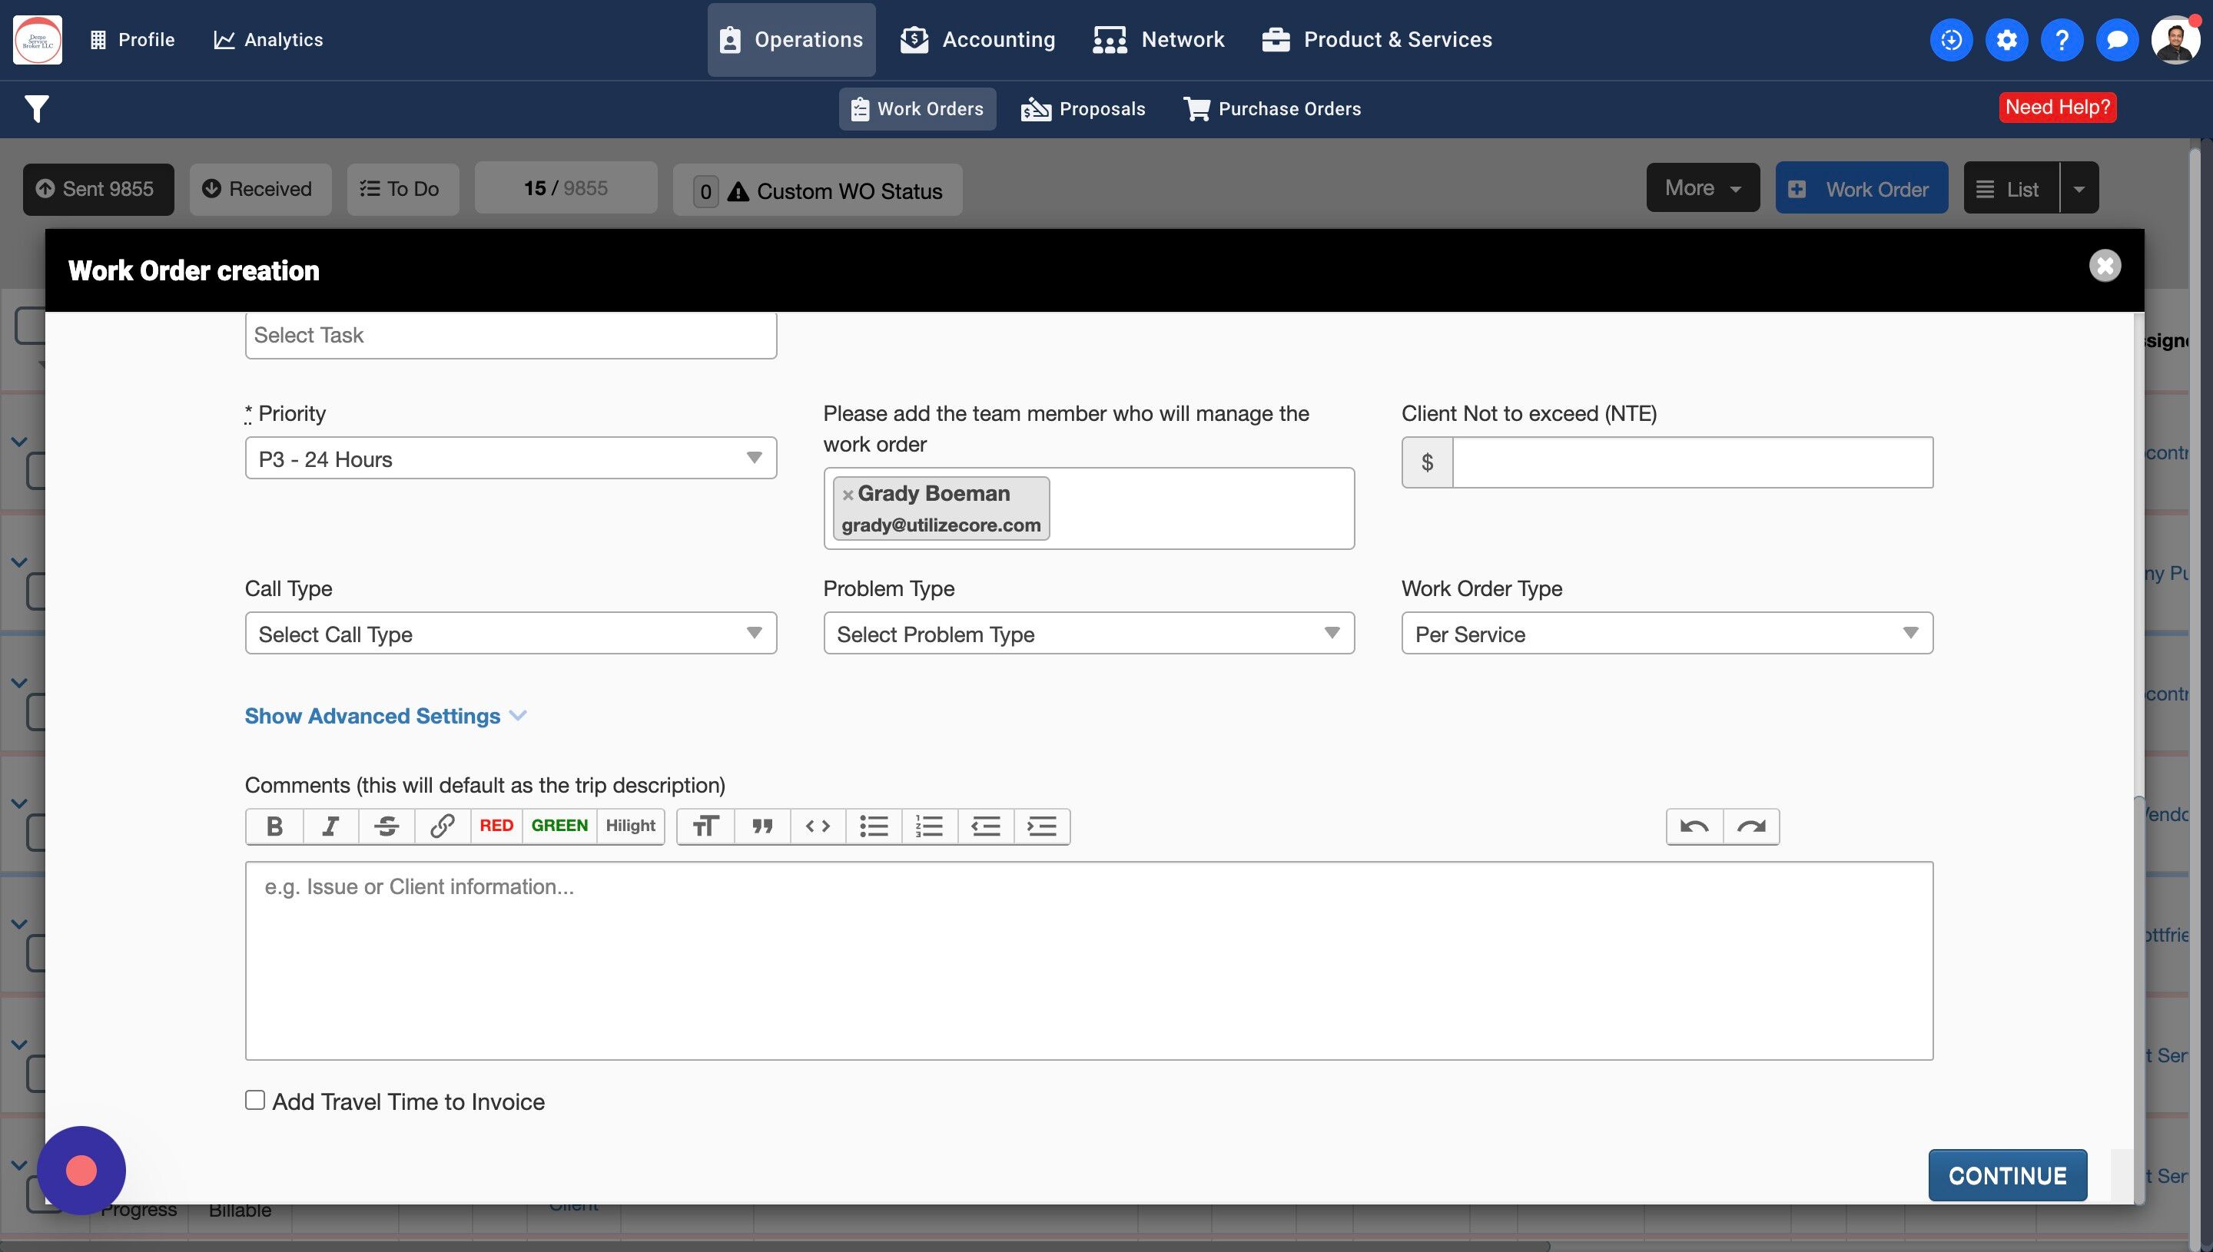Apply RED text color in comments
The image size is (2213, 1252).
tap(496, 826)
